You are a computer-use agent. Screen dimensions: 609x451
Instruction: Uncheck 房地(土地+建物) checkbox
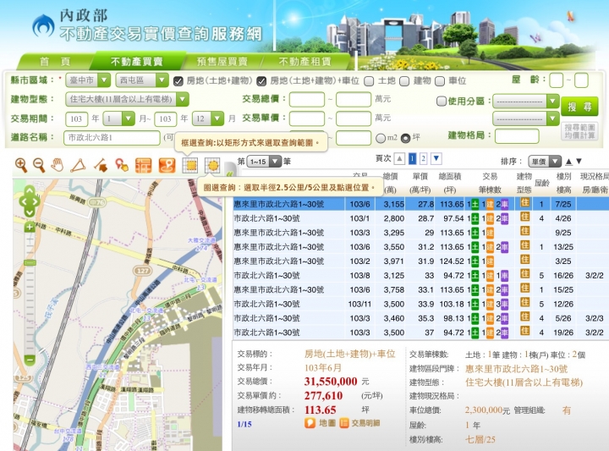pos(178,80)
